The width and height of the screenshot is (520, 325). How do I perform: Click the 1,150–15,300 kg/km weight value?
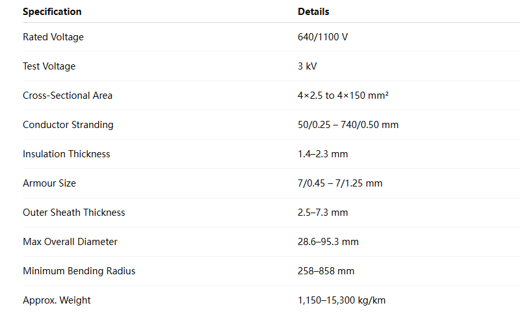pyautogui.click(x=342, y=300)
